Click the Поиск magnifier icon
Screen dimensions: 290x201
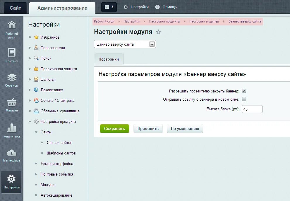click(x=36, y=58)
